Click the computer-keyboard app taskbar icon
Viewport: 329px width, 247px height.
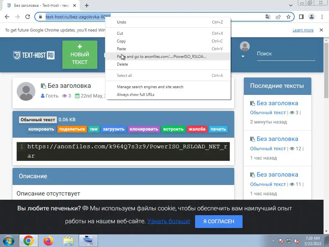88,241
